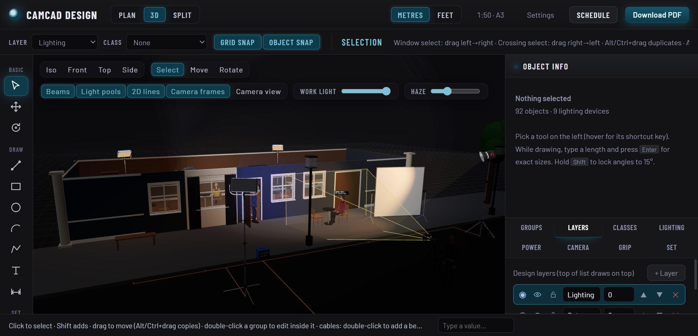
Task: Toggle Beams display
Action: click(58, 92)
